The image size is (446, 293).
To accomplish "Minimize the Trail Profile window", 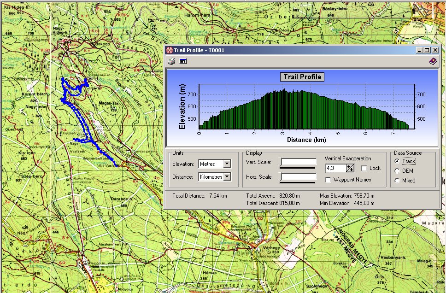I will point(419,50).
